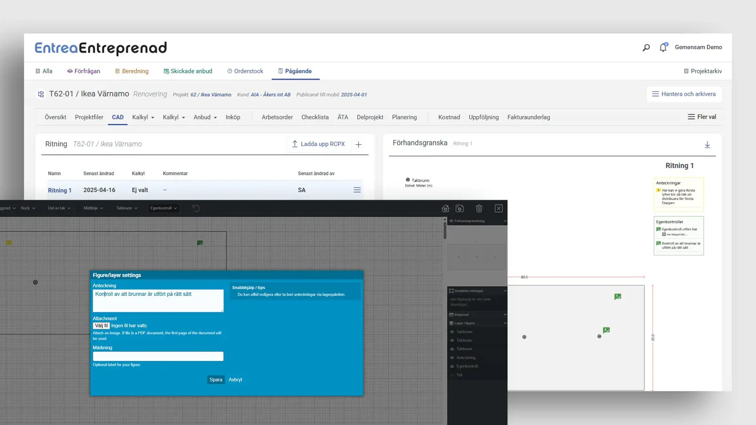Expand the Anbud dropdown menu
This screenshot has width=756, height=425.
pos(205,117)
